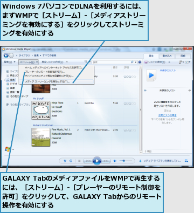
Task: Click the magnifier search icon
Action: tap(132, 62)
